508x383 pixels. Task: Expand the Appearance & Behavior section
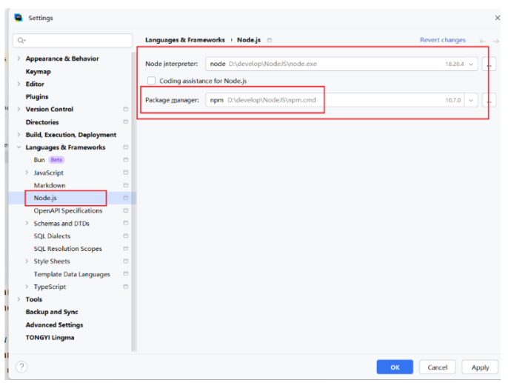tap(19, 59)
